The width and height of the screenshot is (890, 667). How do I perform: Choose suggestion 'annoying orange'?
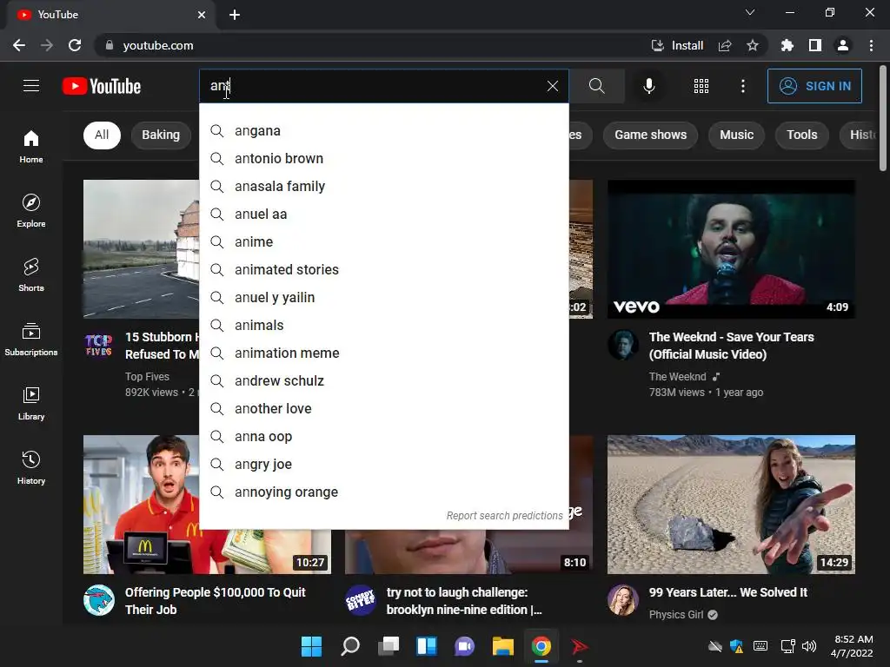(384, 492)
